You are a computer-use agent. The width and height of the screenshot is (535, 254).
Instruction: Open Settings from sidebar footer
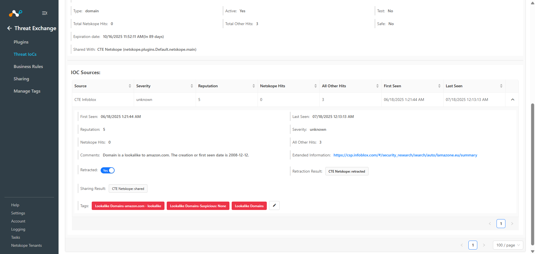pyautogui.click(x=18, y=213)
